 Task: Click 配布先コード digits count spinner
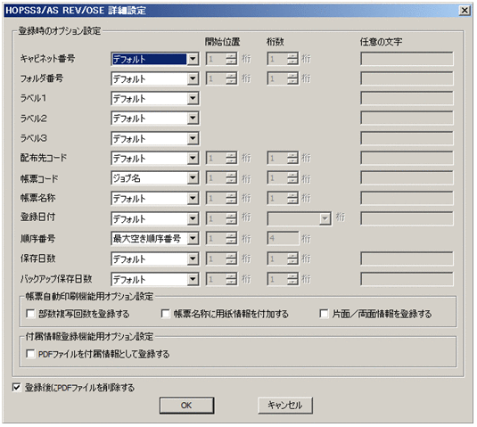click(283, 158)
